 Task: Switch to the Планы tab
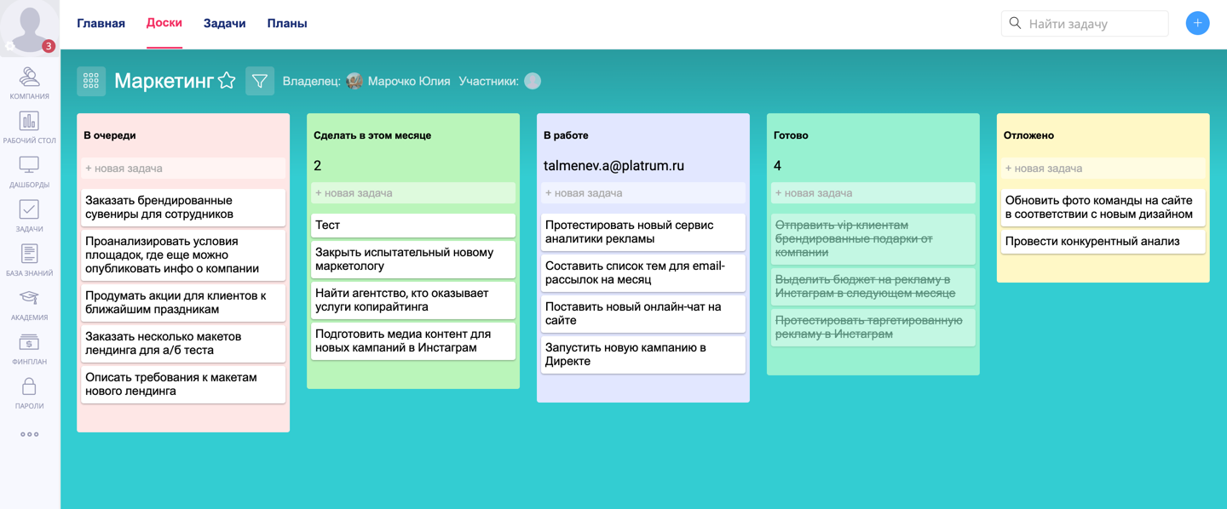click(x=287, y=23)
